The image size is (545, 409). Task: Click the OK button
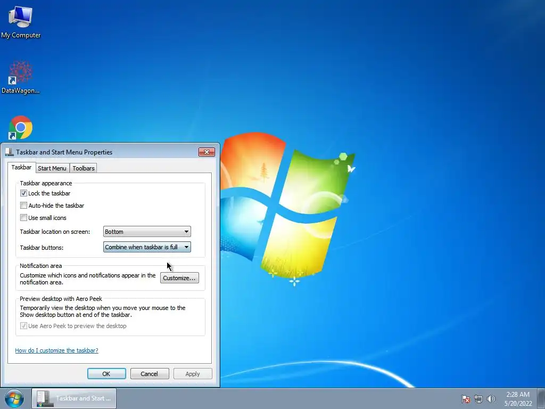pos(106,374)
